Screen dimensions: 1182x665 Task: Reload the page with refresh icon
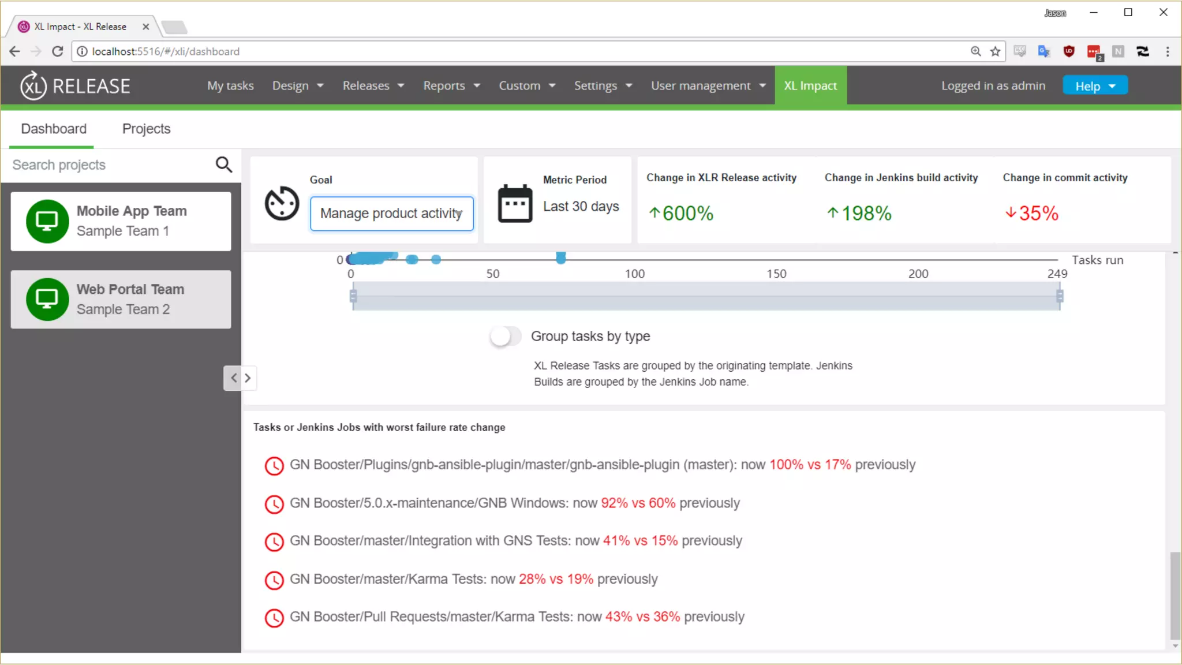pos(57,51)
